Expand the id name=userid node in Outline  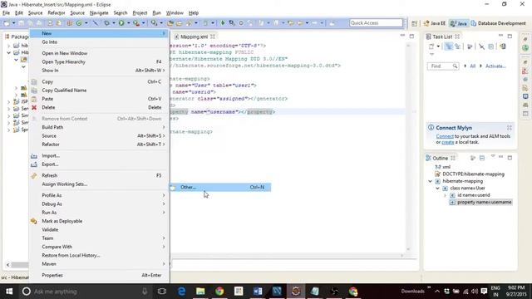click(x=446, y=195)
